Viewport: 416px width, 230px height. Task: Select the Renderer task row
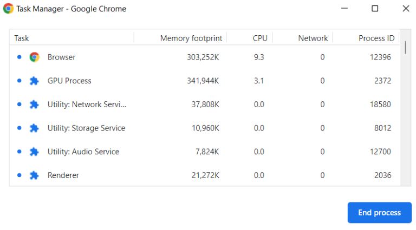pos(204,175)
